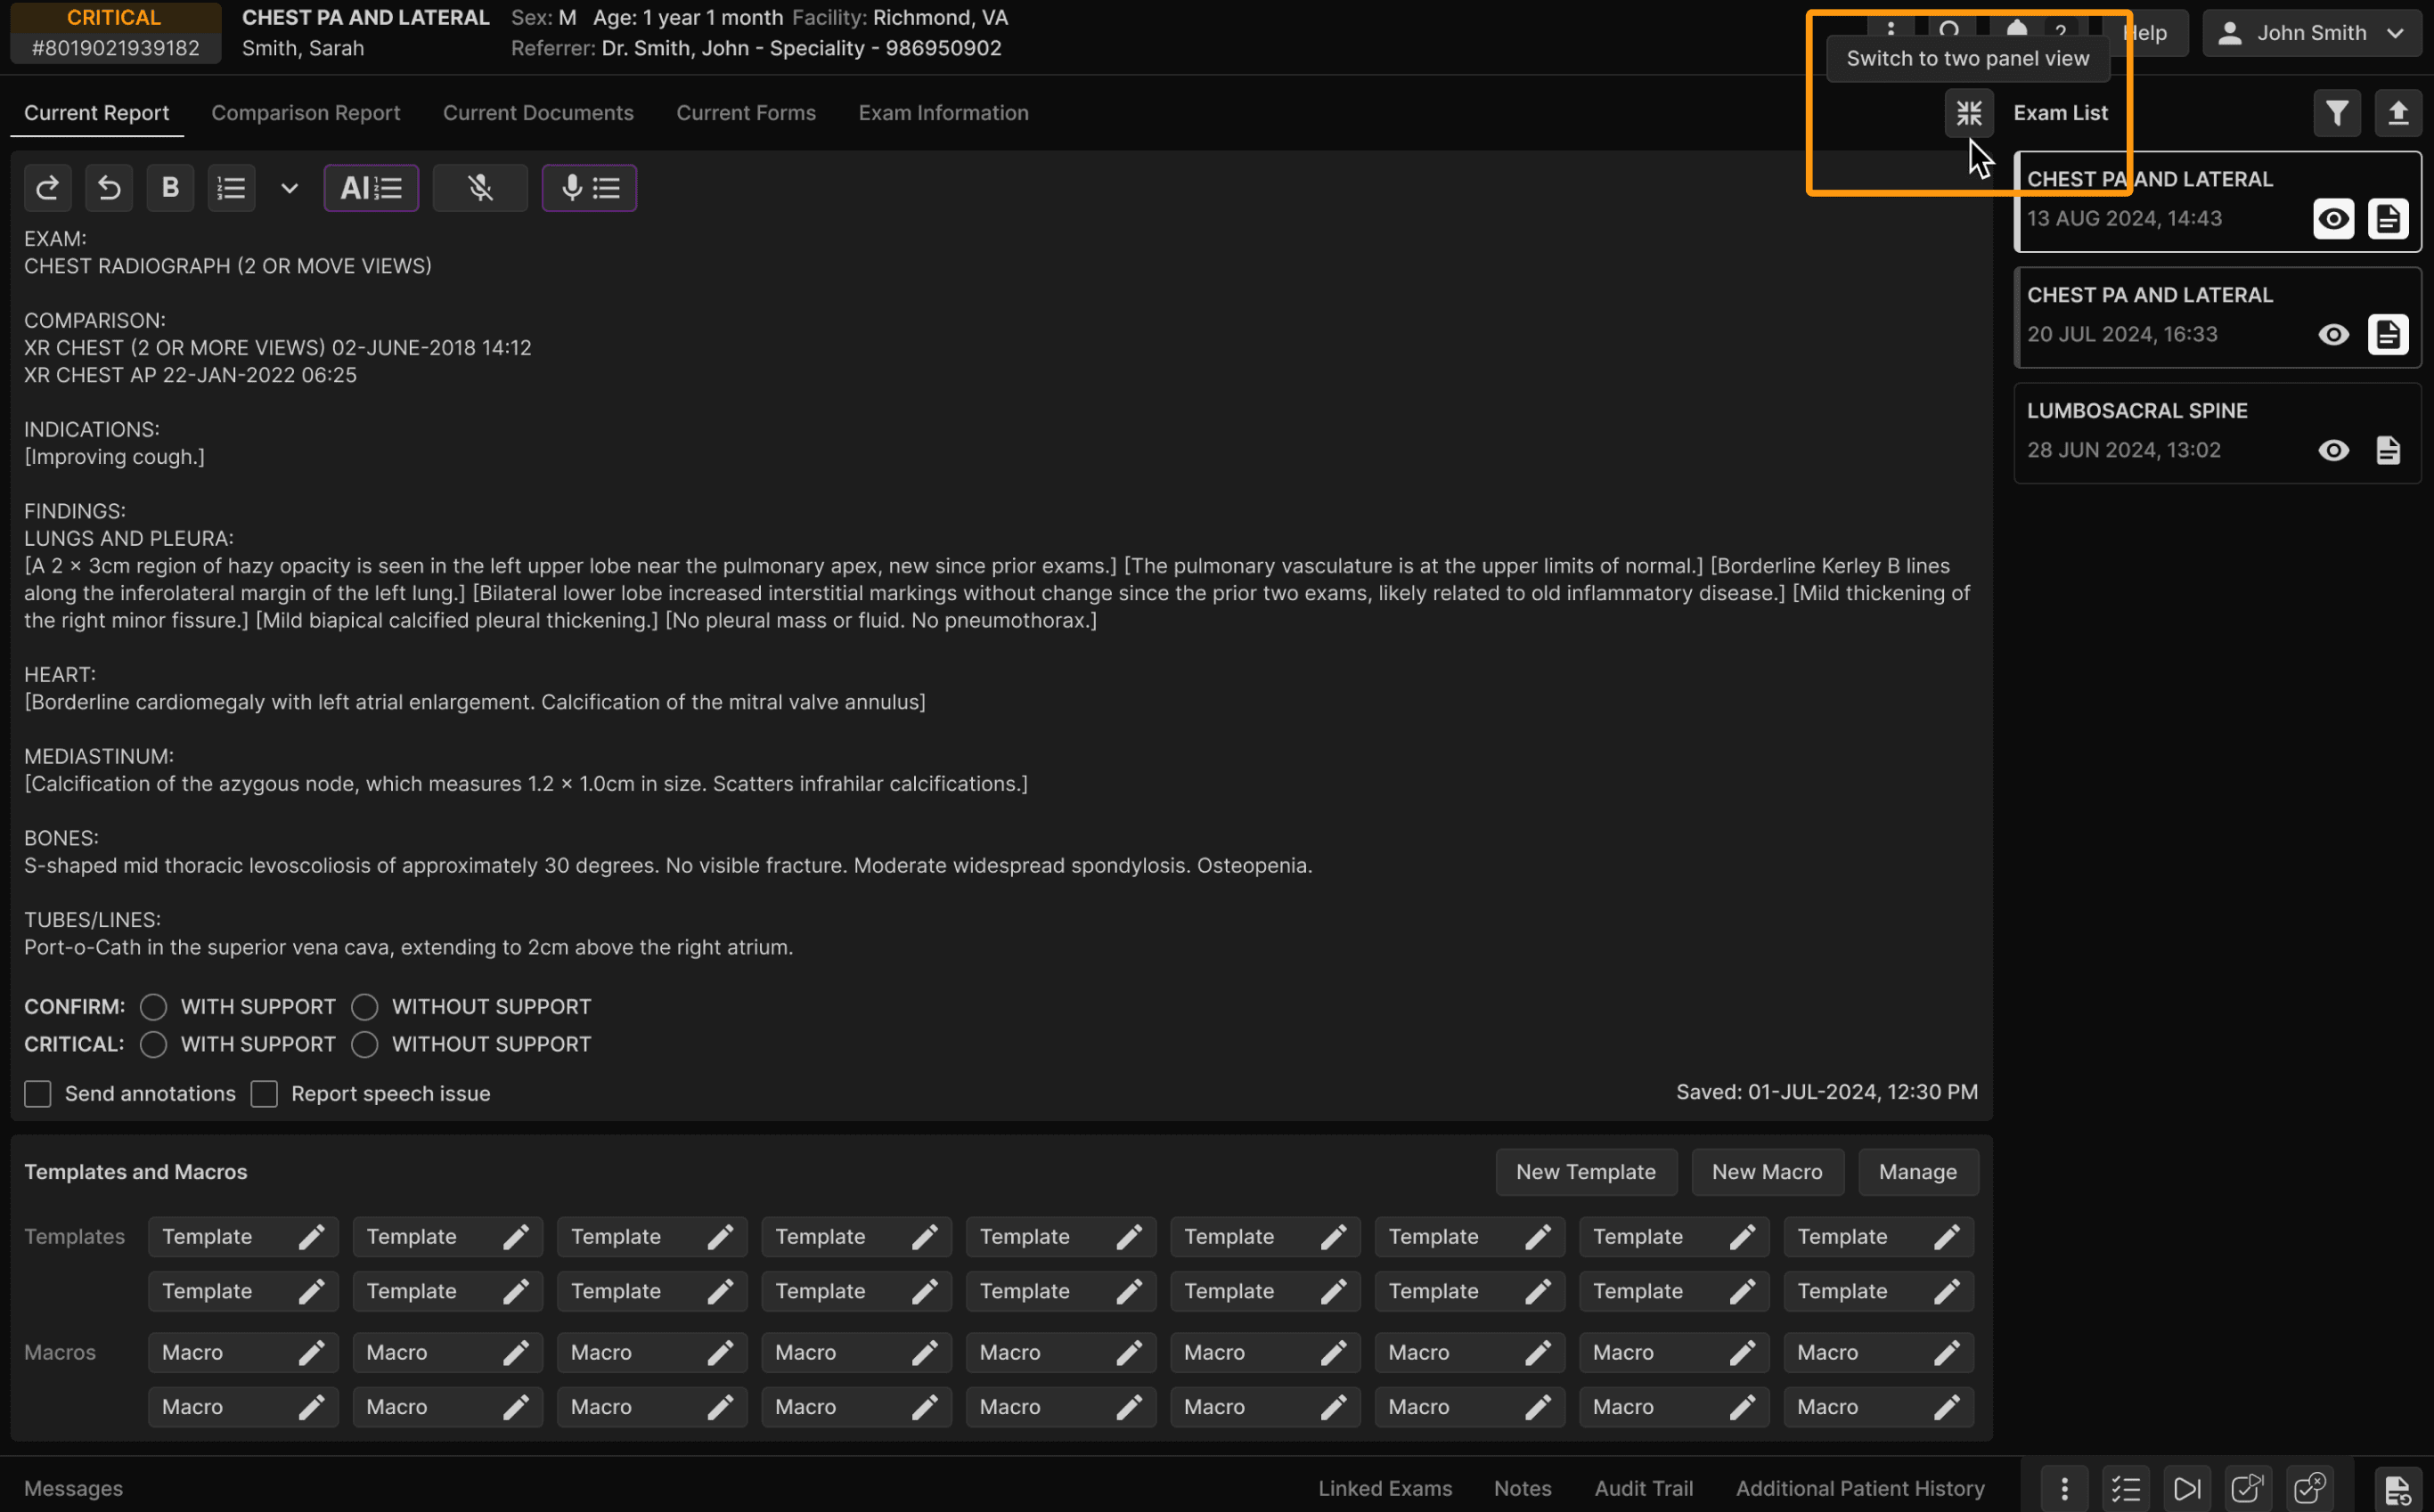The image size is (2434, 1512).
Task: Open report document for 20 JUL exam
Action: [2387, 335]
